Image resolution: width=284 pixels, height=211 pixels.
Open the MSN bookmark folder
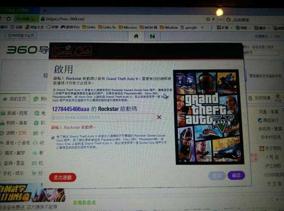(x=148, y=27)
